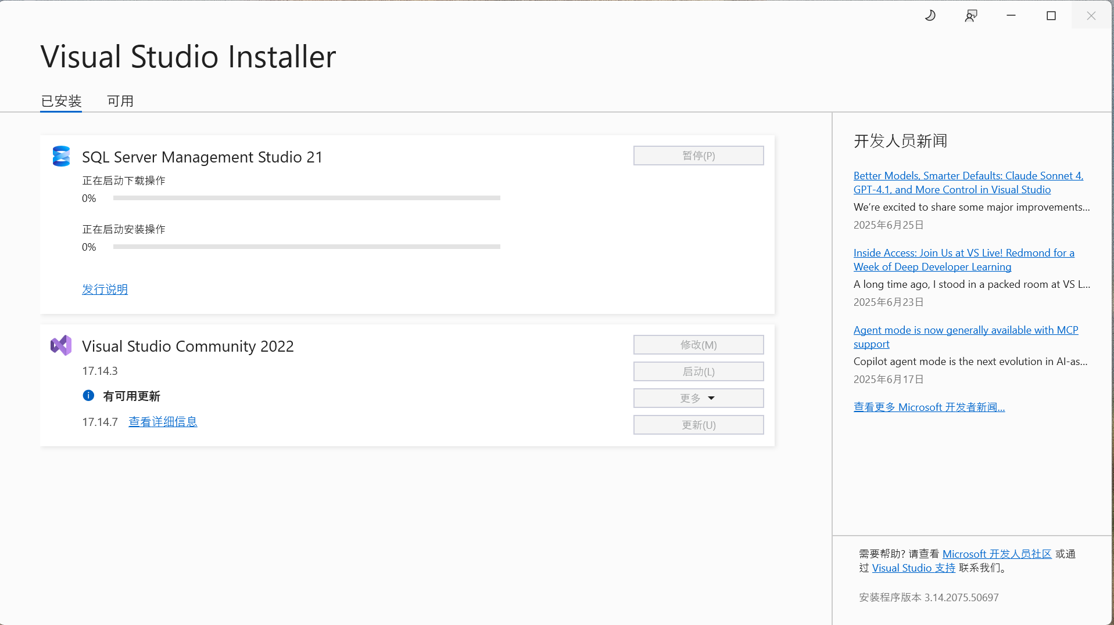Open the 发行说明 link
Viewport: 1114px width, 625px height.
pyautogui.click(x=105, y=289)
